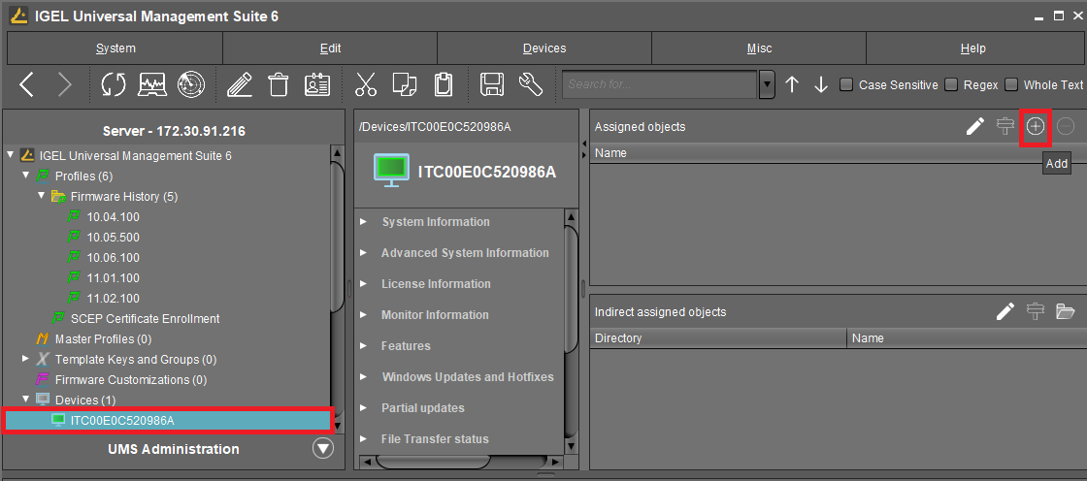Enable the Case Sensitive checkbox
This screenshot has height=481, width=1087.
(846, 84)
